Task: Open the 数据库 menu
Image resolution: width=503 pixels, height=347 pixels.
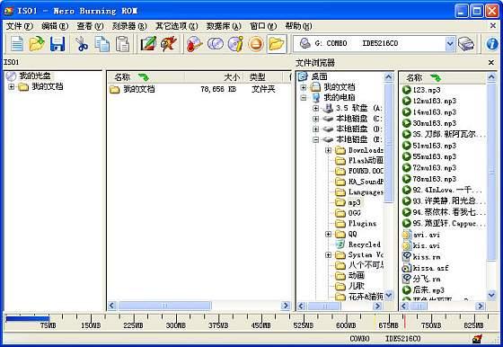Action: 224,26
